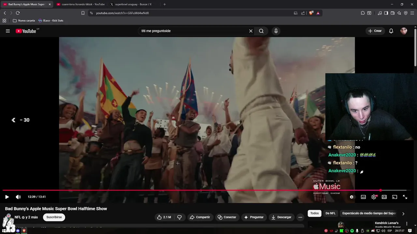Viewport: 417px width, 234px height.
Task: Open the 'Nueva carpeta' bookmarks folder
Action: click(24, 20)
